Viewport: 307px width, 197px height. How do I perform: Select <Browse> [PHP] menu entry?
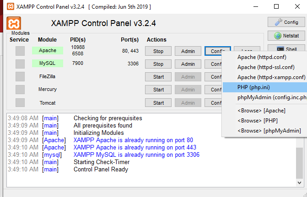click(x=265, y=121)
